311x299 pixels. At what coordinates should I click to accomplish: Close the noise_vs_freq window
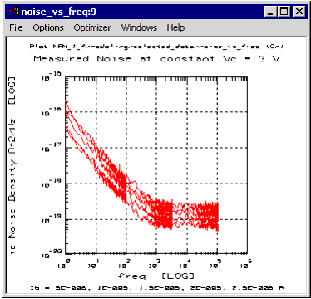tap(299, 12)
